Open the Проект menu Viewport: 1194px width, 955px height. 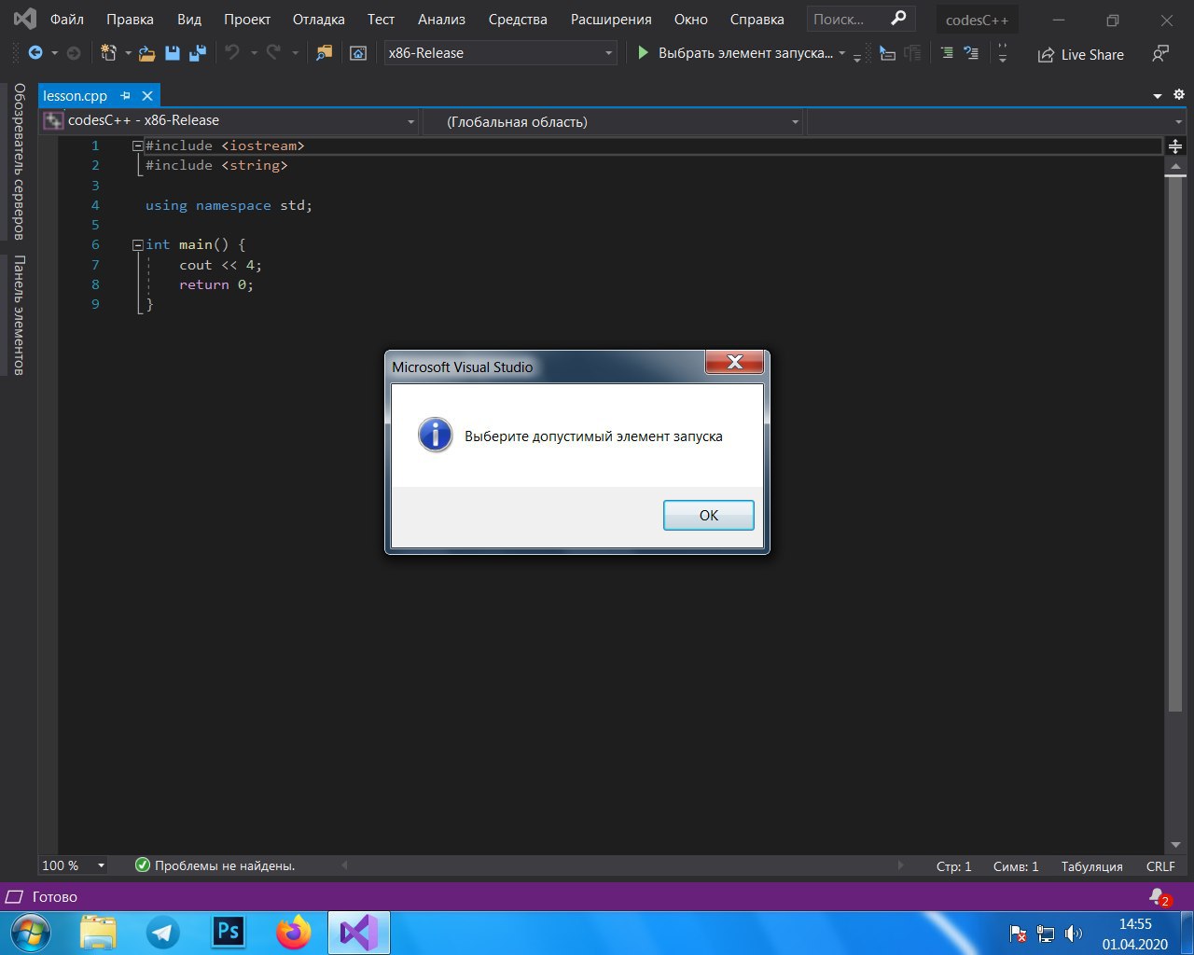(x=247, y=19)
